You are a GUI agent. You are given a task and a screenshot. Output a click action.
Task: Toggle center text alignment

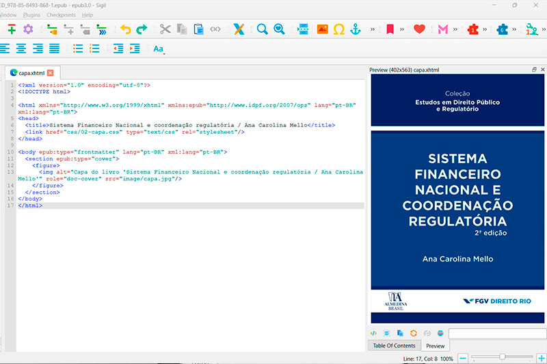(x=21, y=48)
